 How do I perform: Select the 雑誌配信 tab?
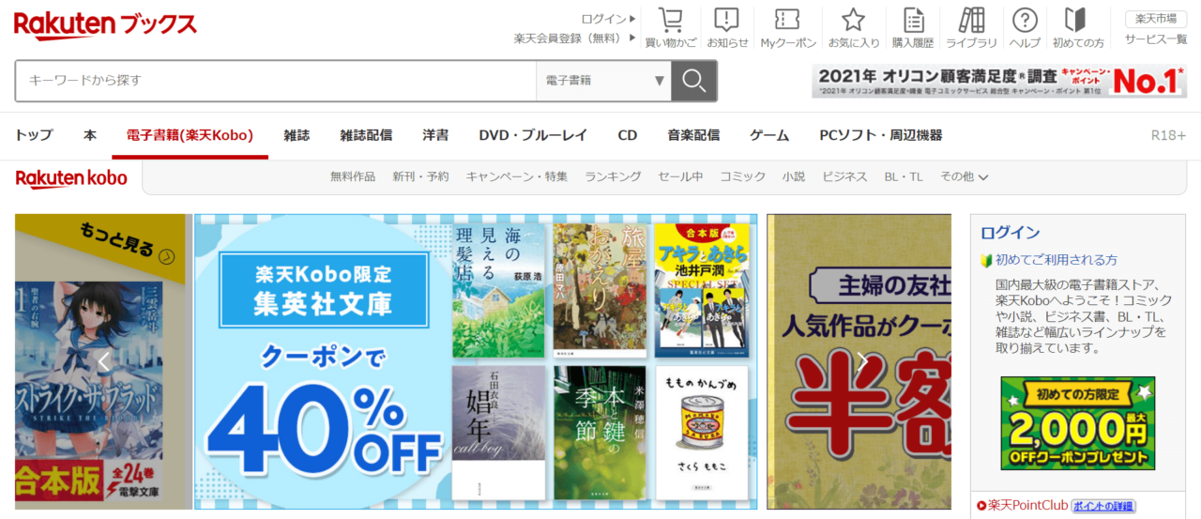[x=366, y=135]
